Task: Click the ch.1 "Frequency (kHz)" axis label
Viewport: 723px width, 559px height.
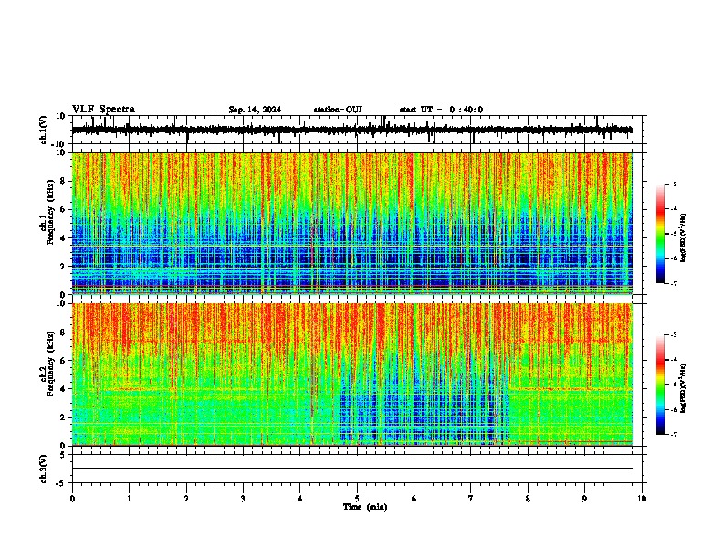Action: [50, 212]
